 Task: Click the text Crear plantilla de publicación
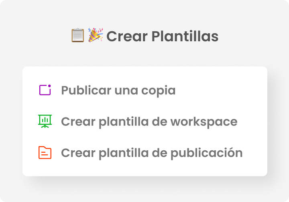click(x=151, y=153)
